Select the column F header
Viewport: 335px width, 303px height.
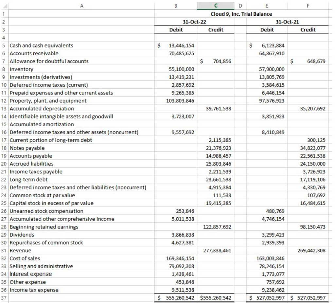308,5
